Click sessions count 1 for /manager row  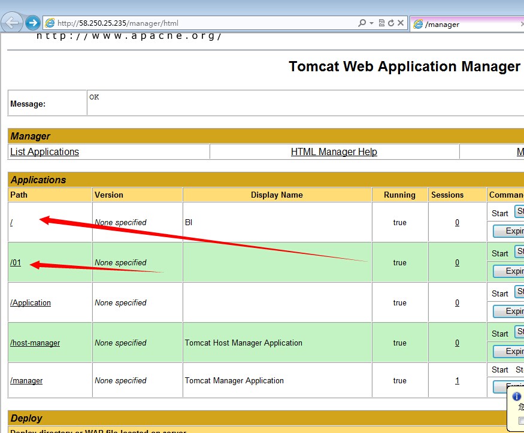457,380
